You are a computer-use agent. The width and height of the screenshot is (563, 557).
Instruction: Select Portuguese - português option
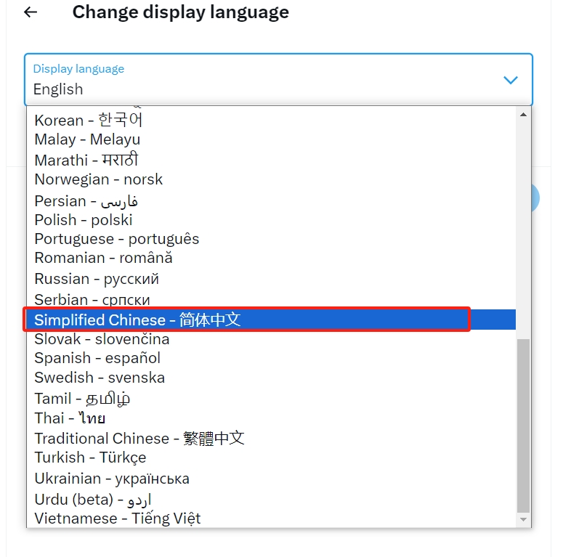(116, 239)
